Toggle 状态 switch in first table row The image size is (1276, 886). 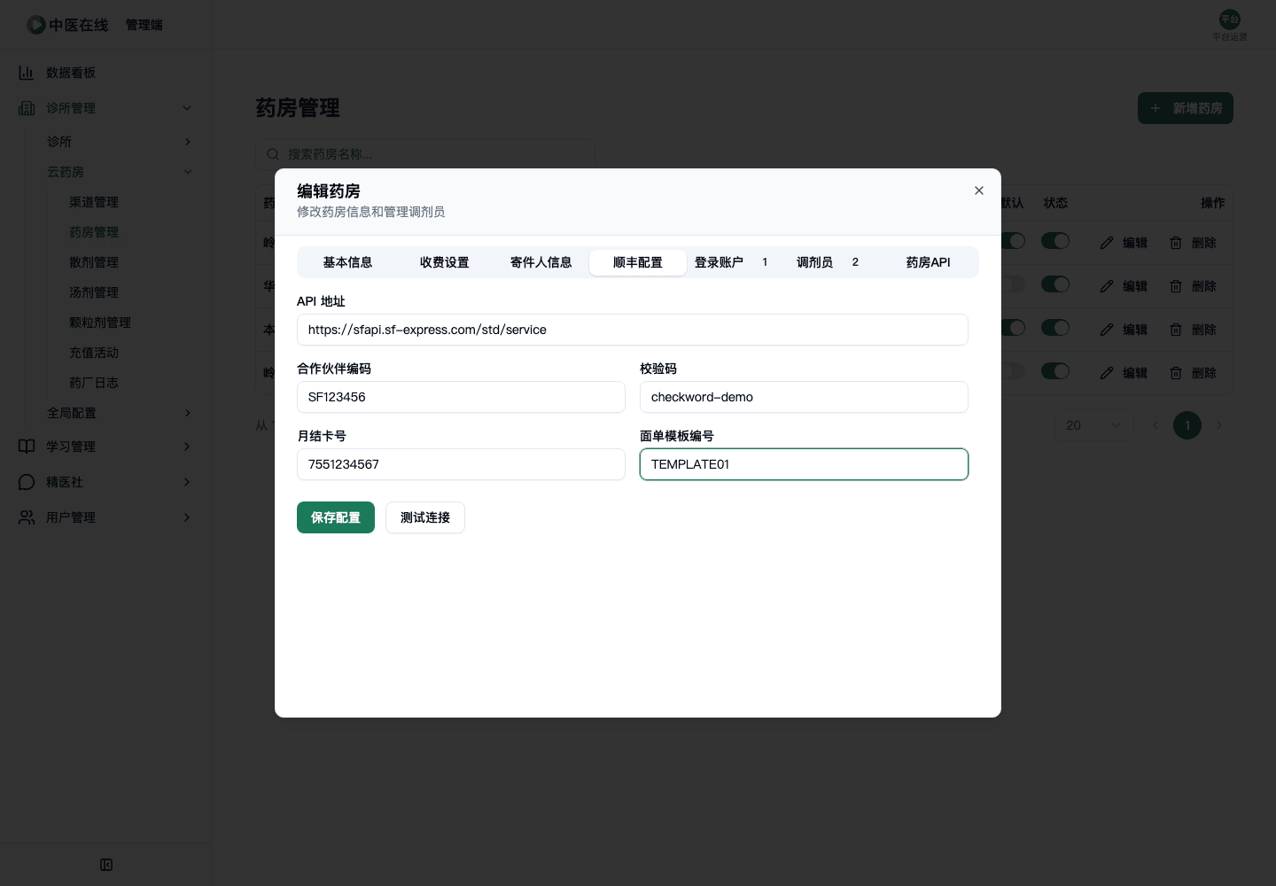click(1055, 241)
